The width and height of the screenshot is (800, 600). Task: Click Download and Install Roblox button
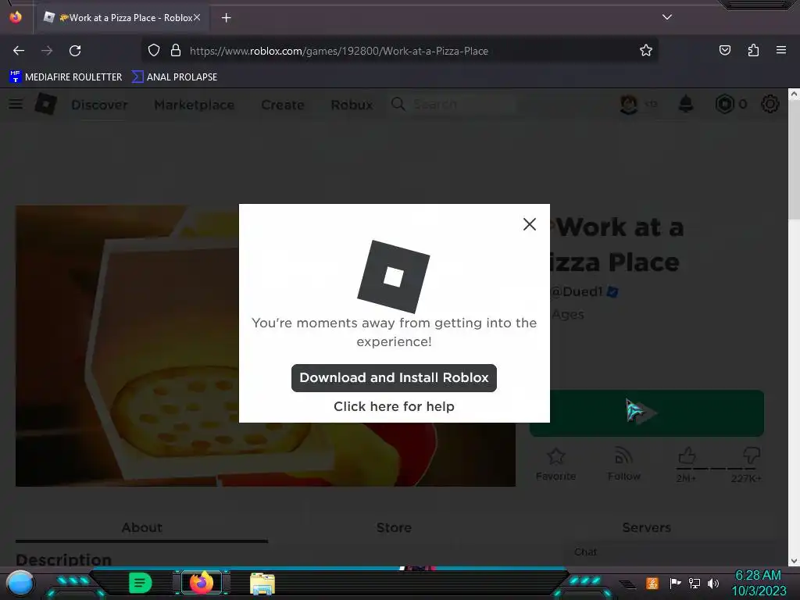click(394, 378)
